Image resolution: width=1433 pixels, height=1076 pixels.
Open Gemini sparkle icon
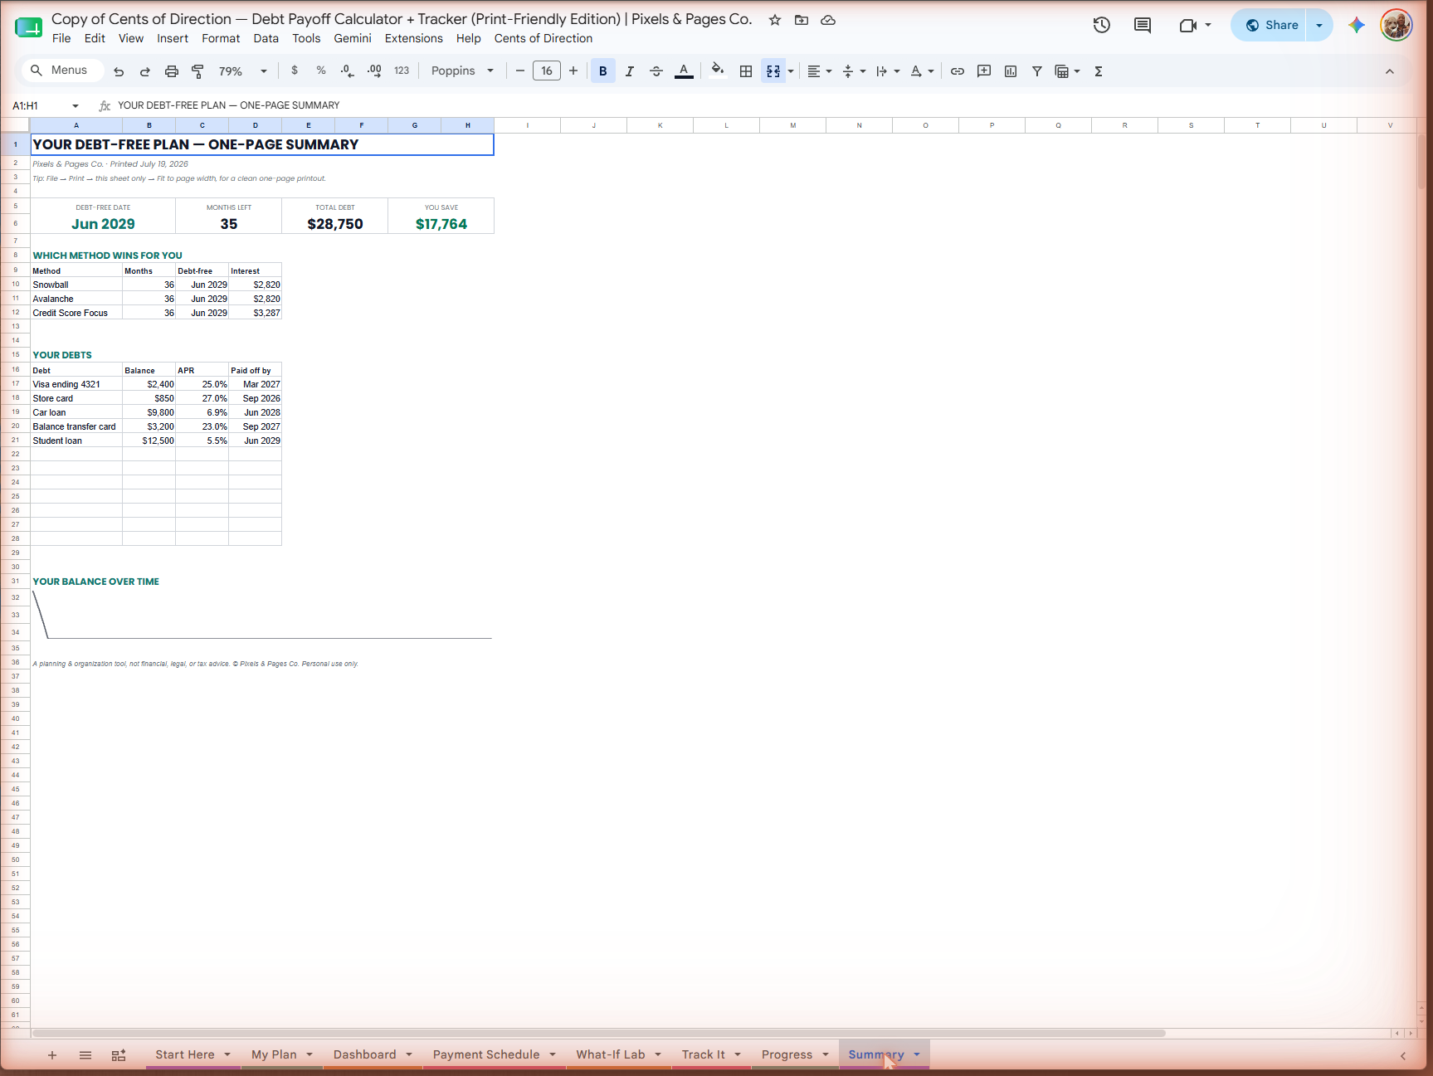1357,25
